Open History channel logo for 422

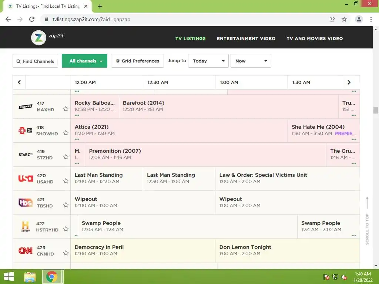click(x=26, y=227)
